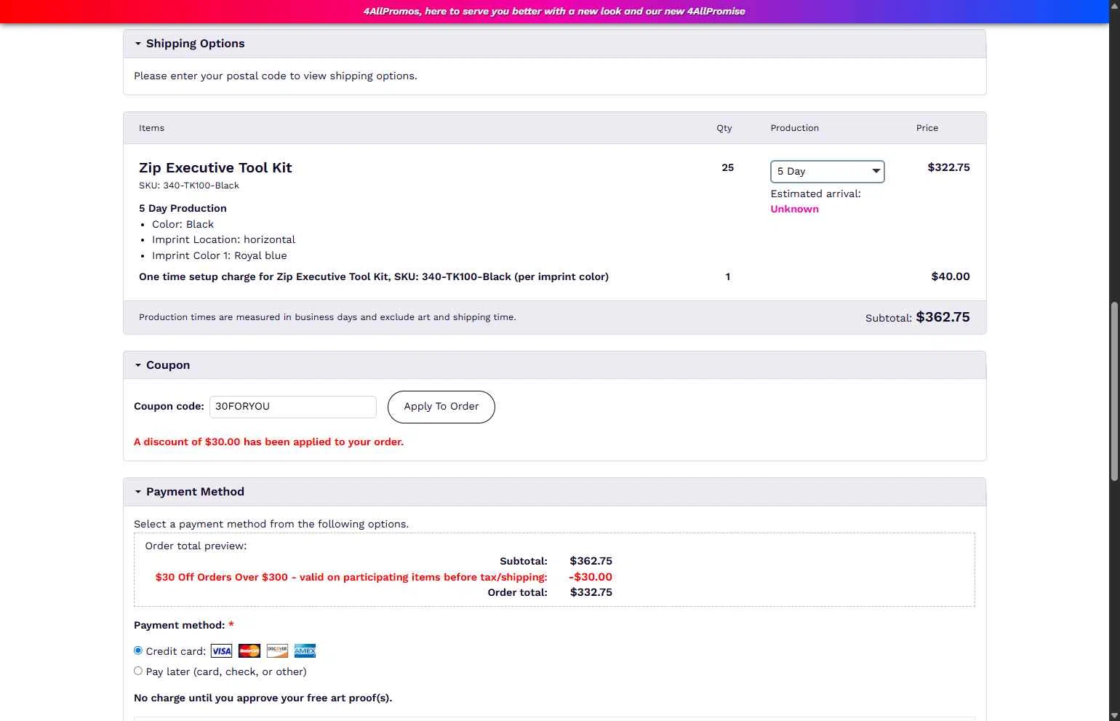Select the Credit card radio button
This screenshot has height=721, width=1120.
(138, 650)
